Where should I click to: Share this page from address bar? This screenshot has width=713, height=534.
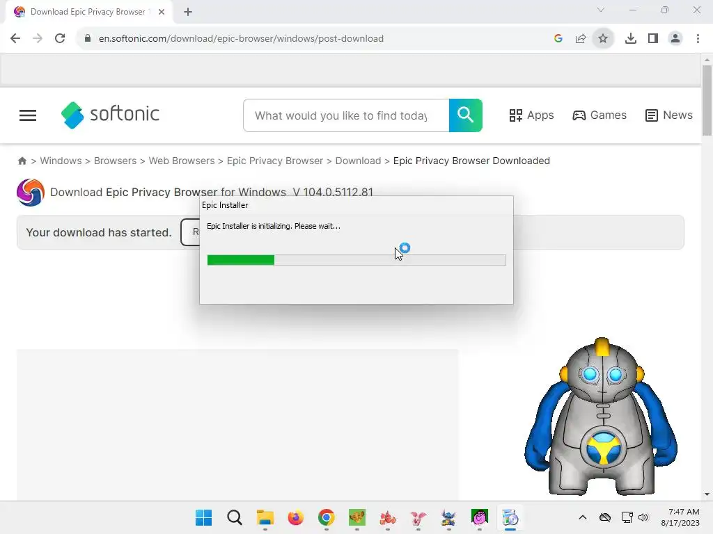click(x=581, y=39)
